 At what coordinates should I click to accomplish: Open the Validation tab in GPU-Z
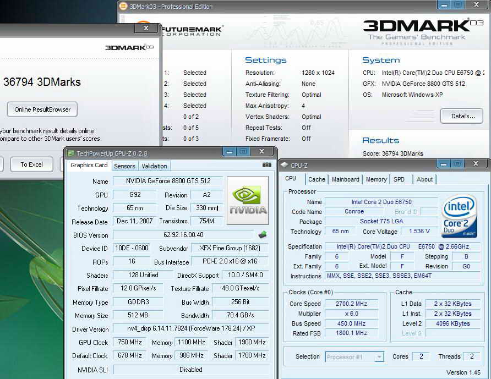pos(154,166)
